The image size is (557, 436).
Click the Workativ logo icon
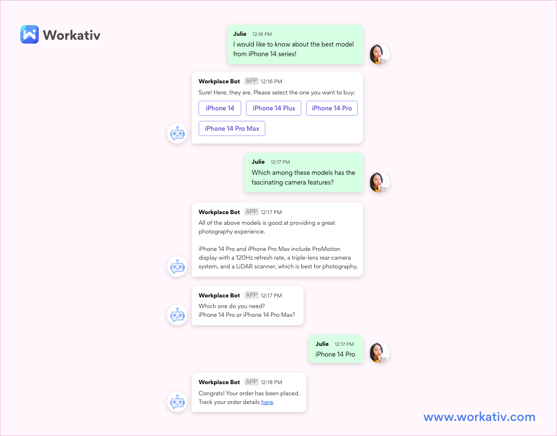30,34
